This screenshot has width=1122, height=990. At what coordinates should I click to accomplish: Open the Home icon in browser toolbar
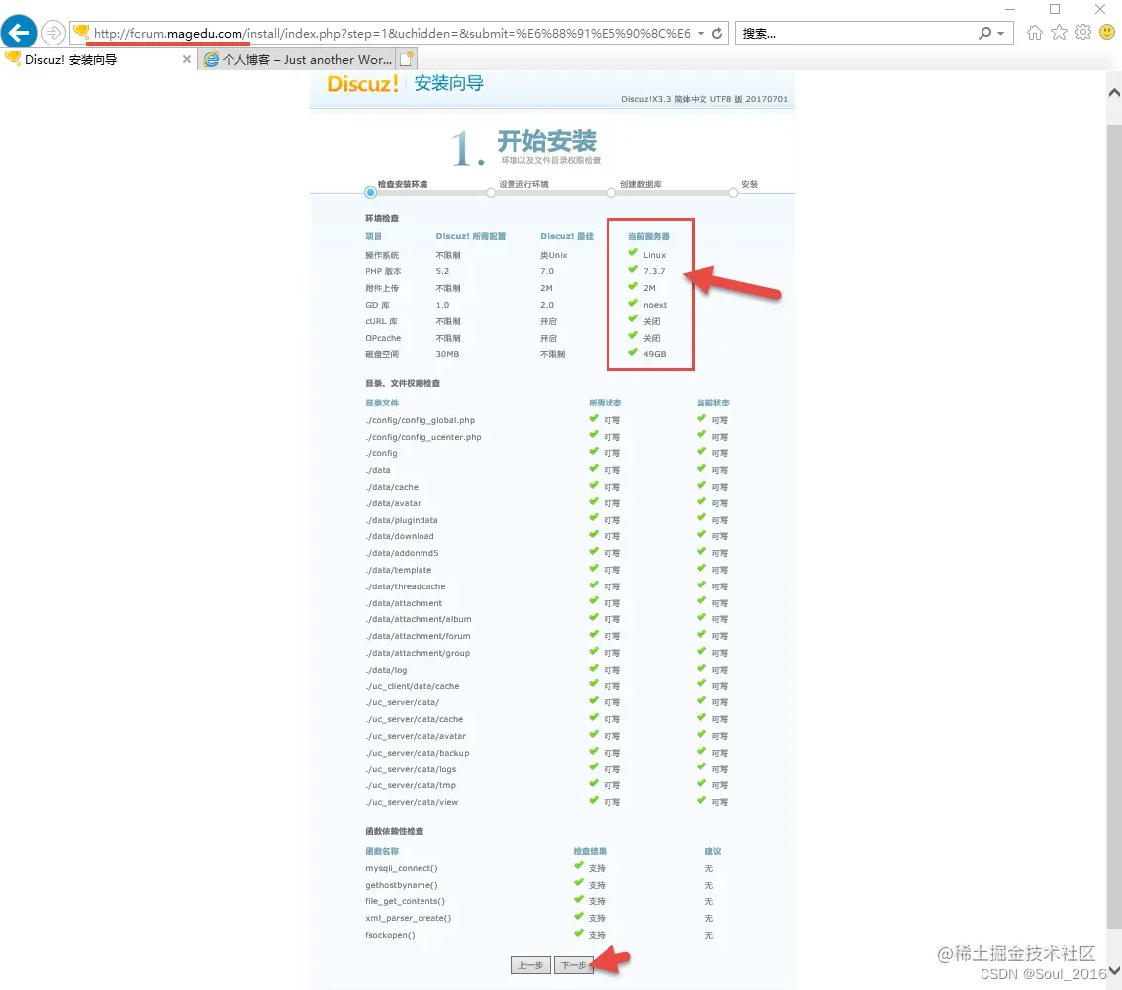pyautogui.click(x=1035, y=33)
